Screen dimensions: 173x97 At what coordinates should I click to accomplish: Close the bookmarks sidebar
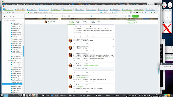[x=22, y=16]
